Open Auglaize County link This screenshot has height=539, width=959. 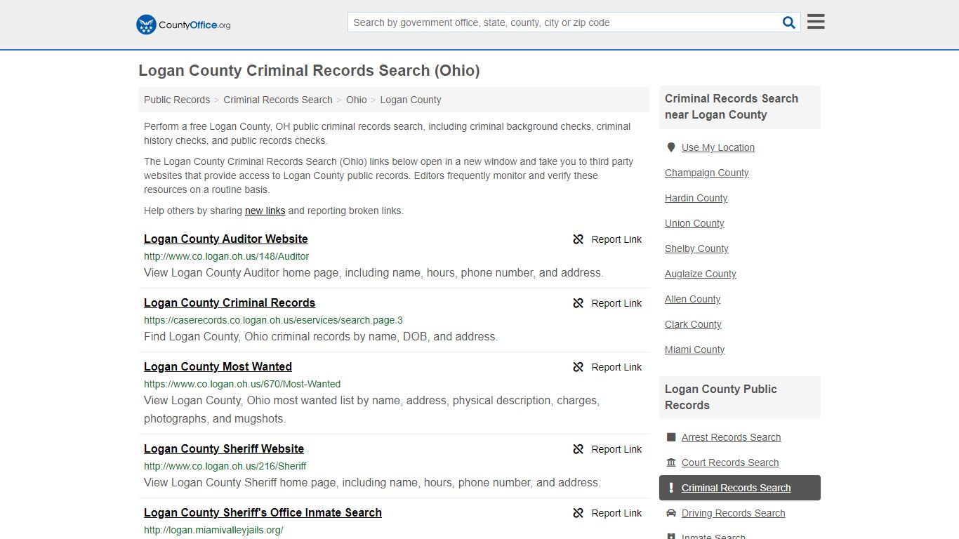[701, 274]
